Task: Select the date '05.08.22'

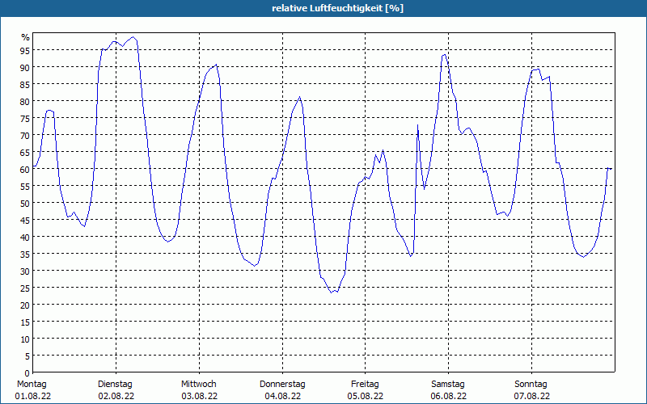Action: (x=366, y=396)
